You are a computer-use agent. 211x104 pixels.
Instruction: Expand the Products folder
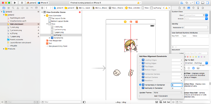4,49
